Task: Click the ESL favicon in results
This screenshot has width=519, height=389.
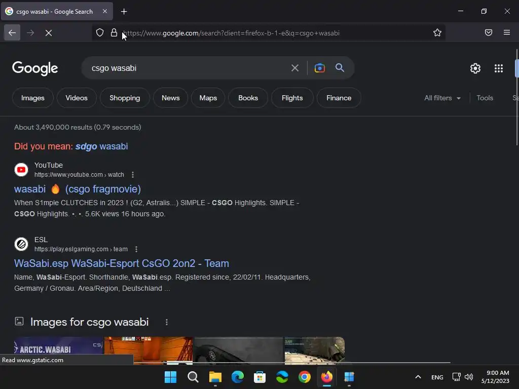Action: (x=21, y=244)
